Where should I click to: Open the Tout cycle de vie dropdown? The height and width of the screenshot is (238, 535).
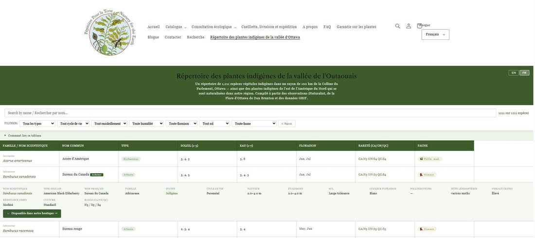[73, 124]
